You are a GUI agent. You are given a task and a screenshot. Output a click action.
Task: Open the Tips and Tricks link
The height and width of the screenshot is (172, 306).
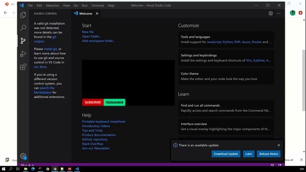pyautogui.click(x=92, y=130)
